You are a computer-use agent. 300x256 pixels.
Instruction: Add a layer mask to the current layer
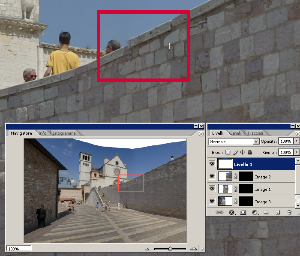click(243, 212)
